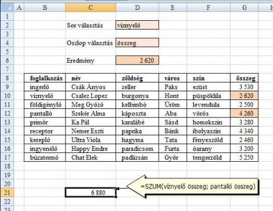
Task: Select the 'Meg Győző' cell
Action: [91, 104]
